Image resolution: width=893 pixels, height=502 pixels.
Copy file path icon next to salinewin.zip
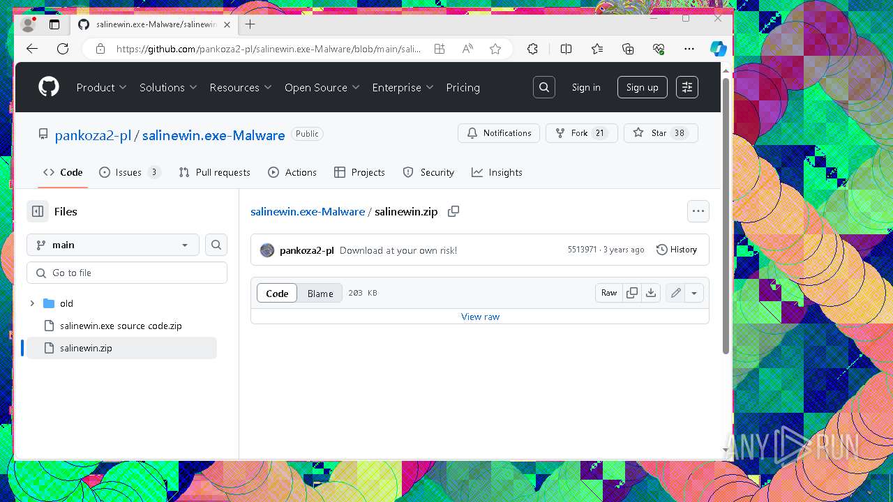(453, 211)
